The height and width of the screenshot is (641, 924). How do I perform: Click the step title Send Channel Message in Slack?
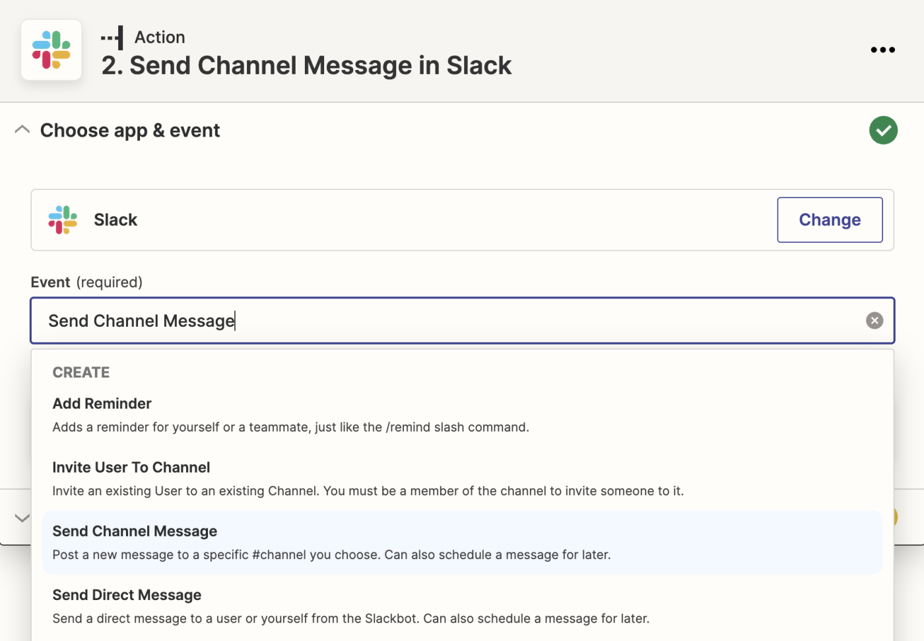(307, 65)
